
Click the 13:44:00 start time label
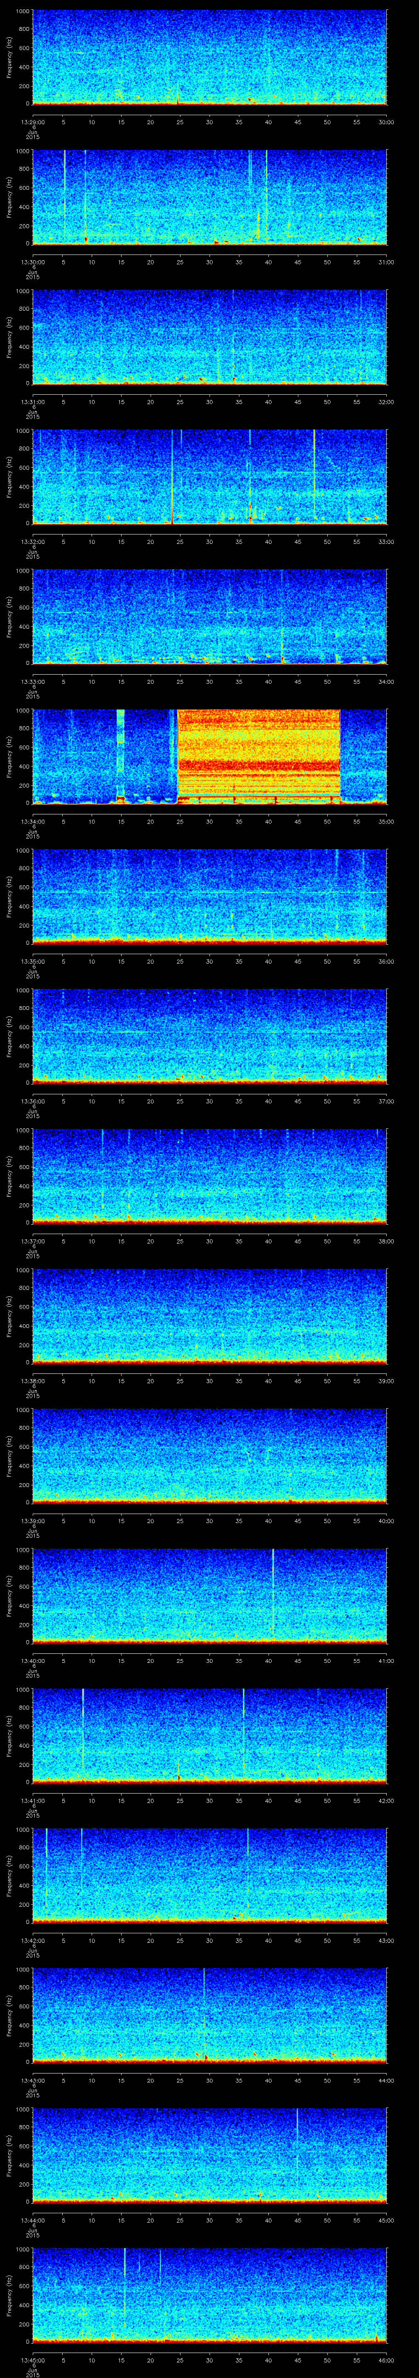[32, 2220]
